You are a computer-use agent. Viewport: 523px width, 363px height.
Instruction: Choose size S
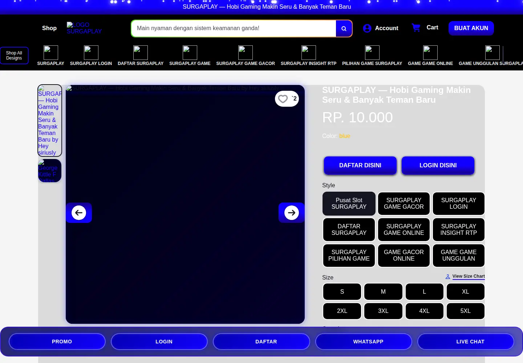tap(342, 292)
